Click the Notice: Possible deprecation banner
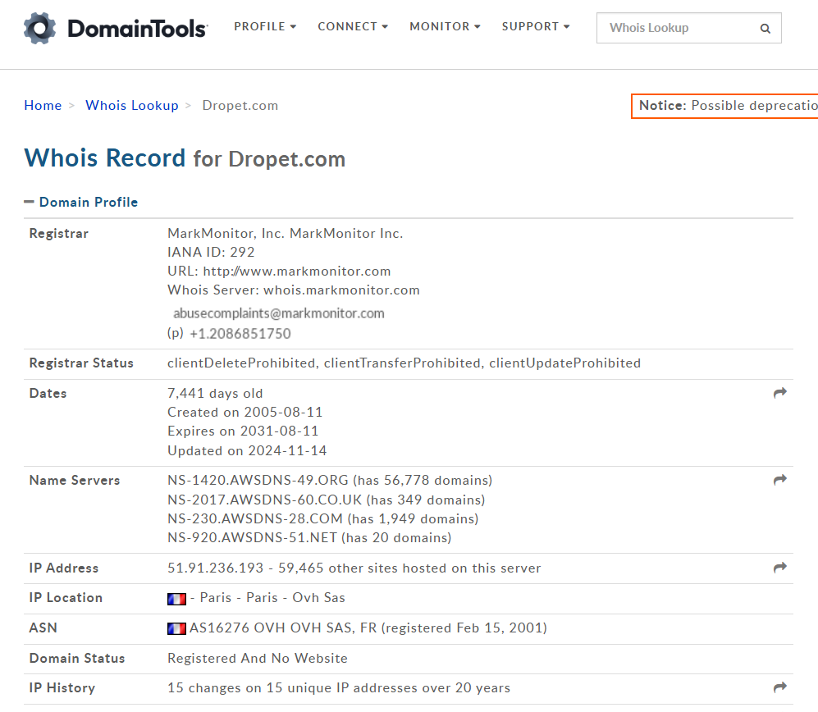 click(724, 106)
